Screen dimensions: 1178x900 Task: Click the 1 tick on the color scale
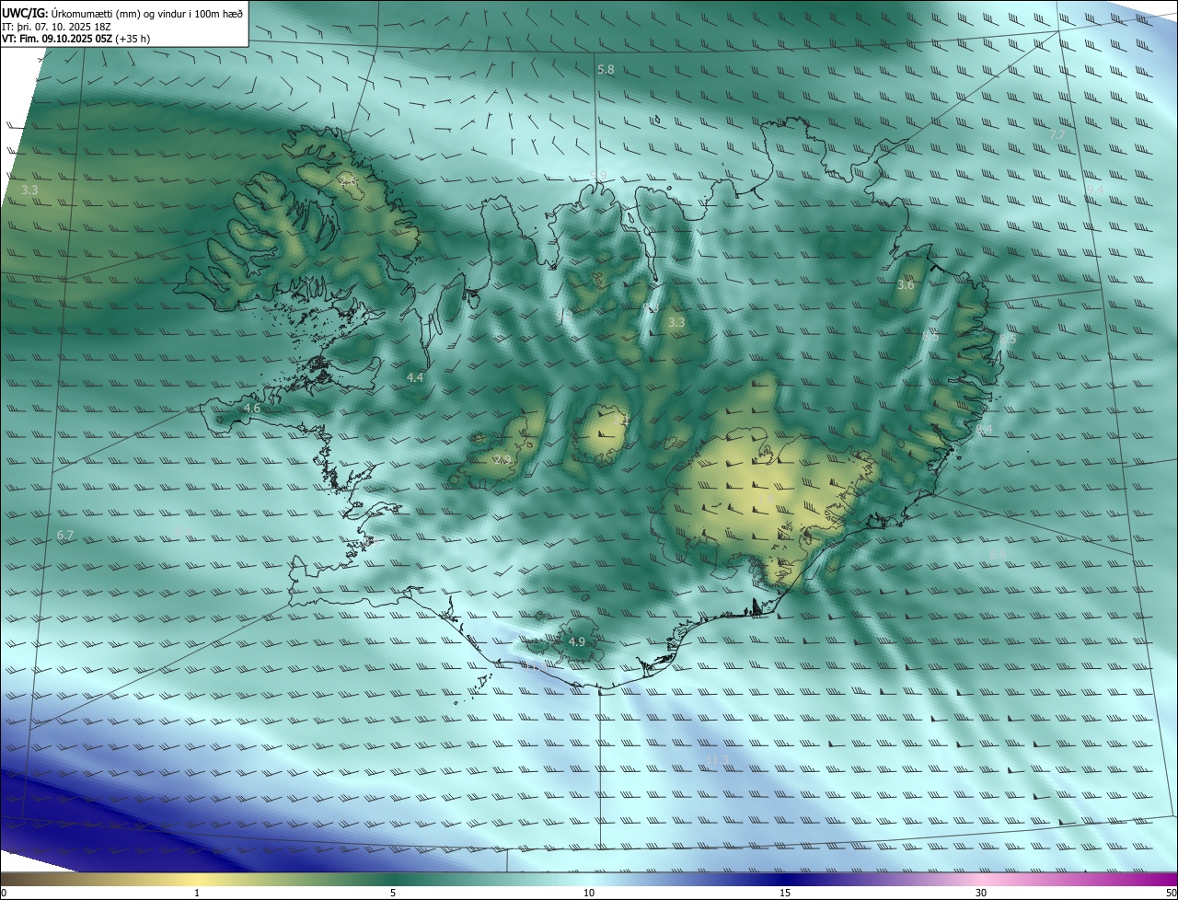(x=197, y=893)
